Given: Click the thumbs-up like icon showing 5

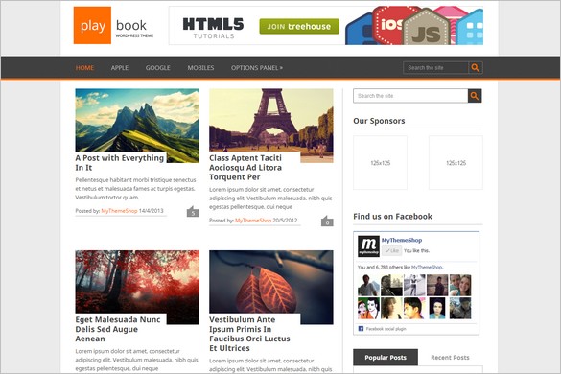Looking at the screenshot, I should pyautogui.click(x=193, y=212).
